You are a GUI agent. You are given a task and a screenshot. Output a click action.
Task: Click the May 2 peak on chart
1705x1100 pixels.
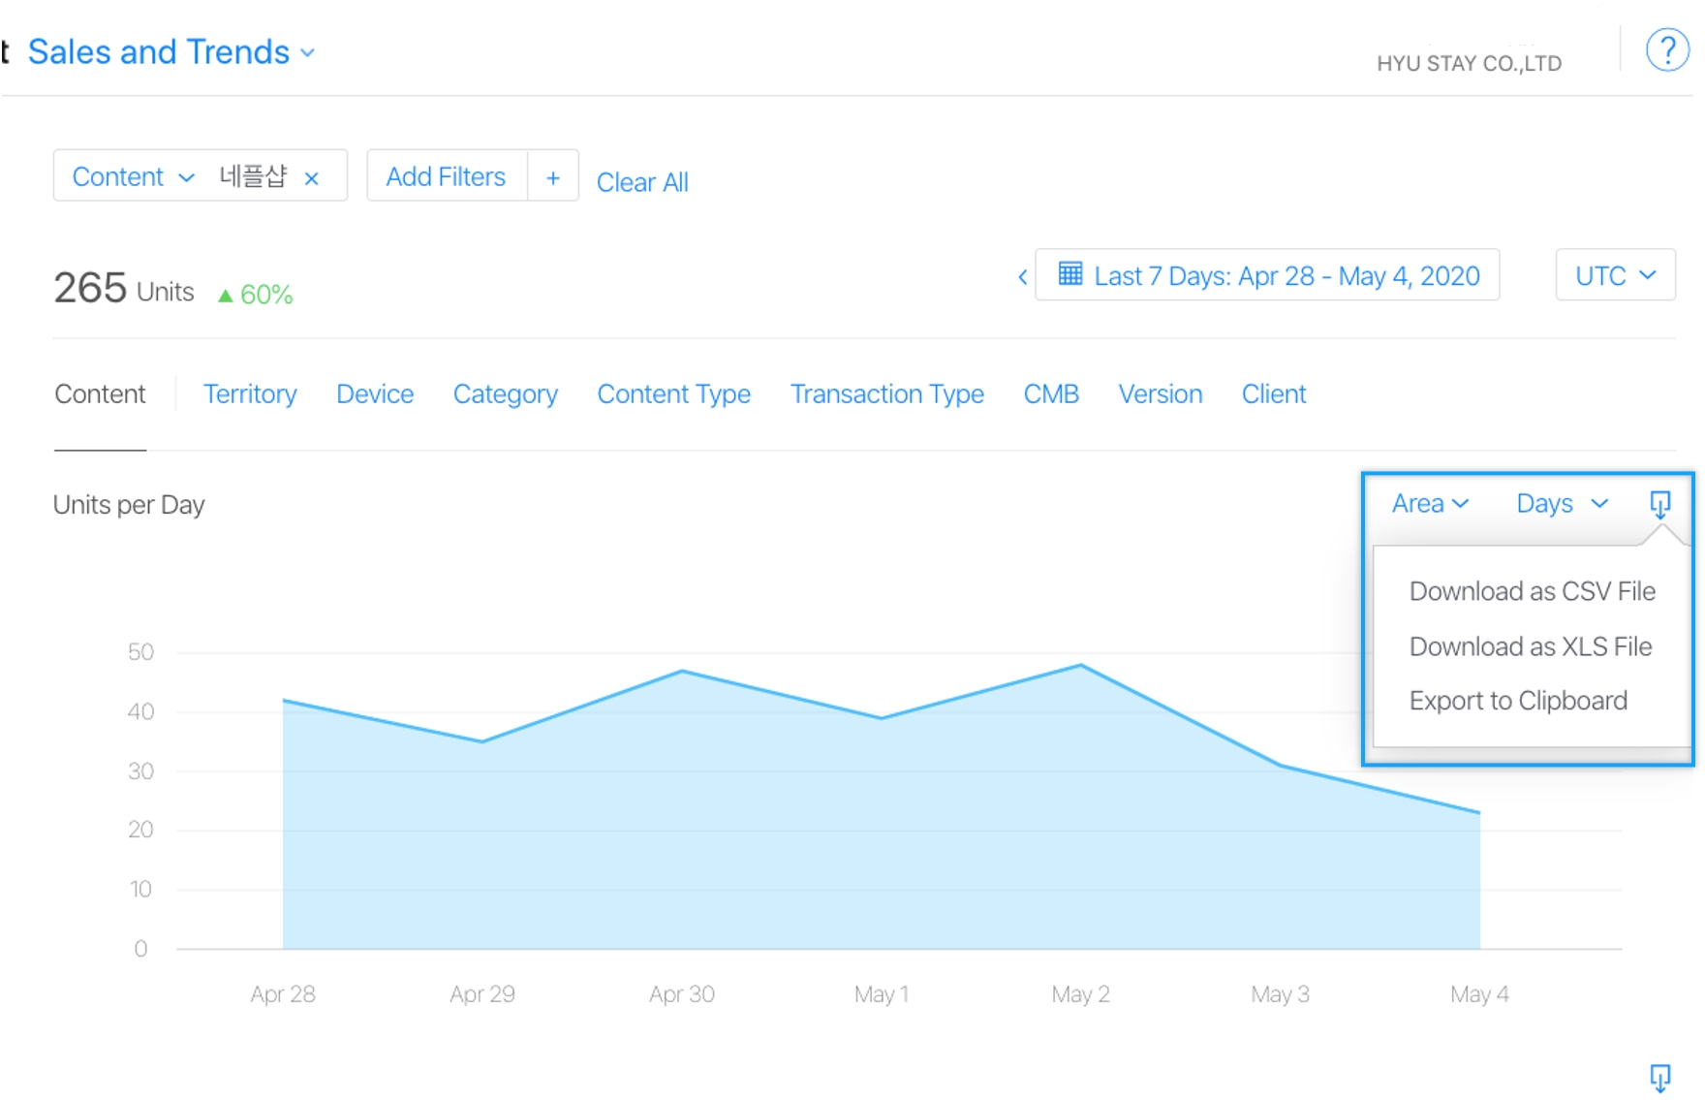point(1080,665)
